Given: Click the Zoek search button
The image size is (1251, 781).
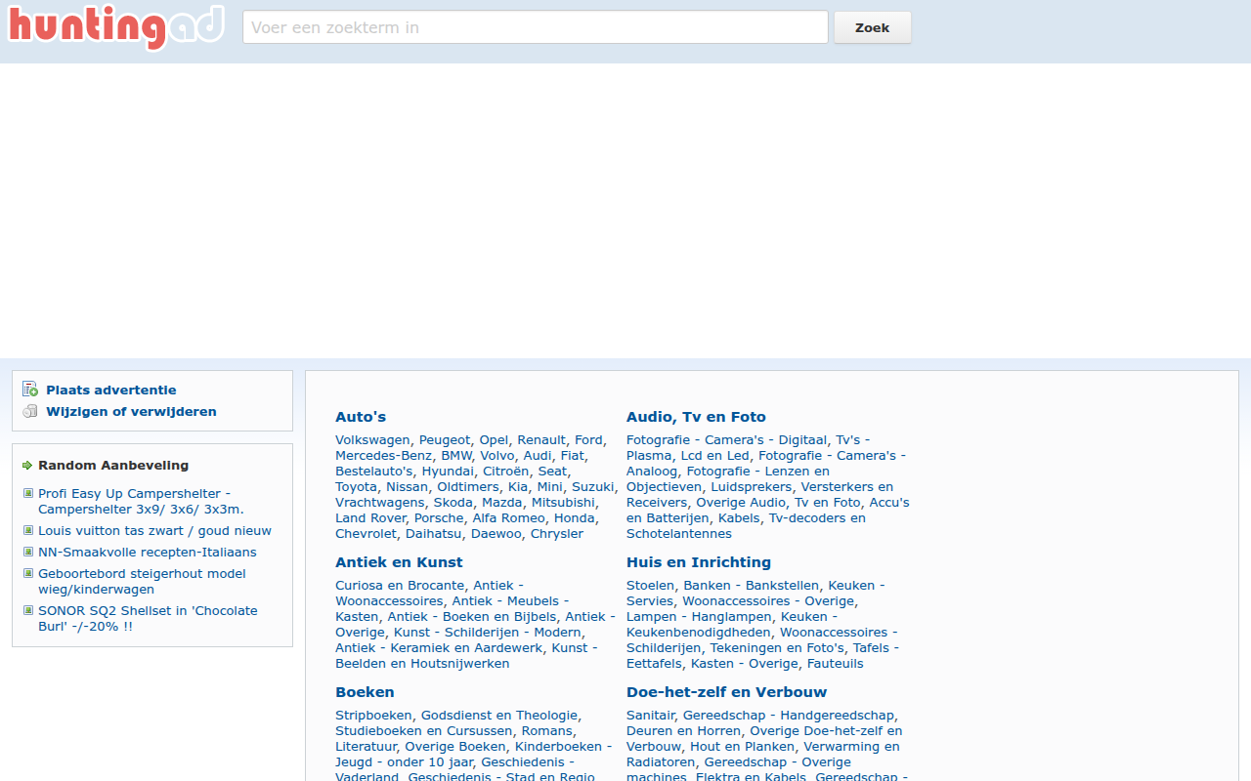Looking at the screenshot, I should coord(873,27).
